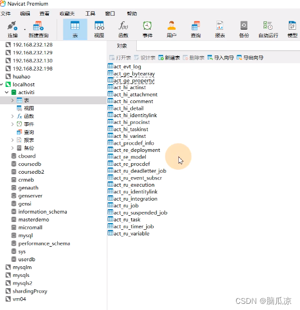Select table act_ru_variable

pyautogui.click(x=128, y=233)
